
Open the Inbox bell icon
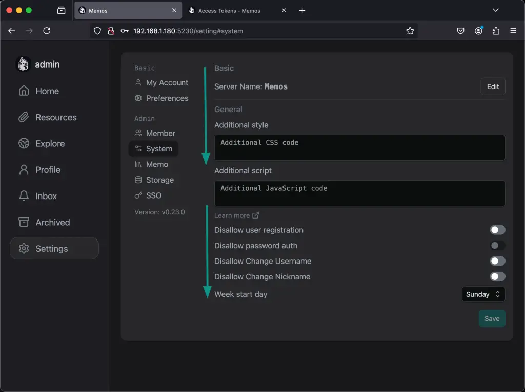click(23, 196)
